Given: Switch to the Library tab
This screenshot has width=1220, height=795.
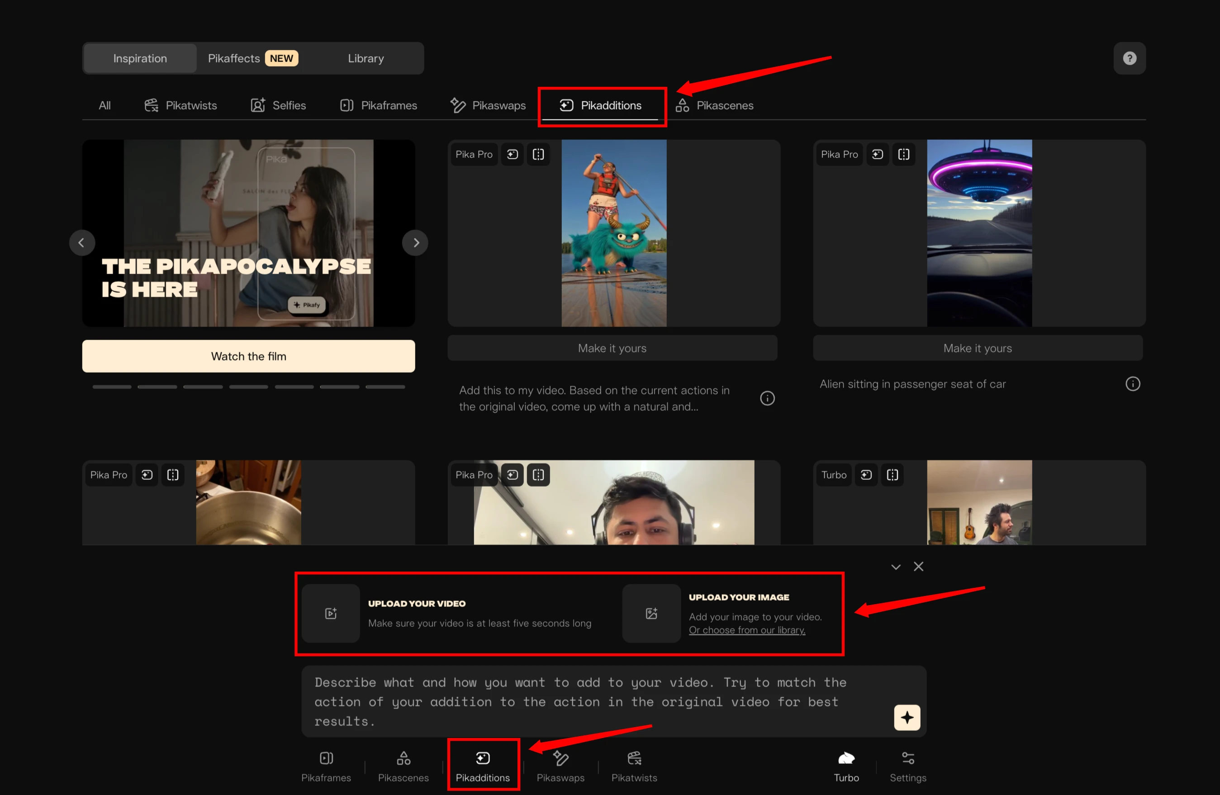Looking at the screenshot, I should (x=366, y=58).
